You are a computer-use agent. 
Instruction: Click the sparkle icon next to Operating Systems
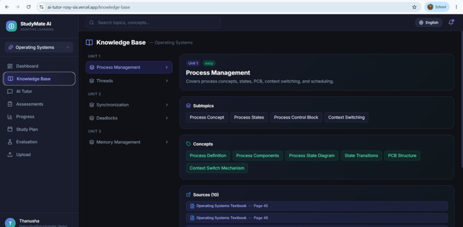pyautogui.click(x=11, y=47)
